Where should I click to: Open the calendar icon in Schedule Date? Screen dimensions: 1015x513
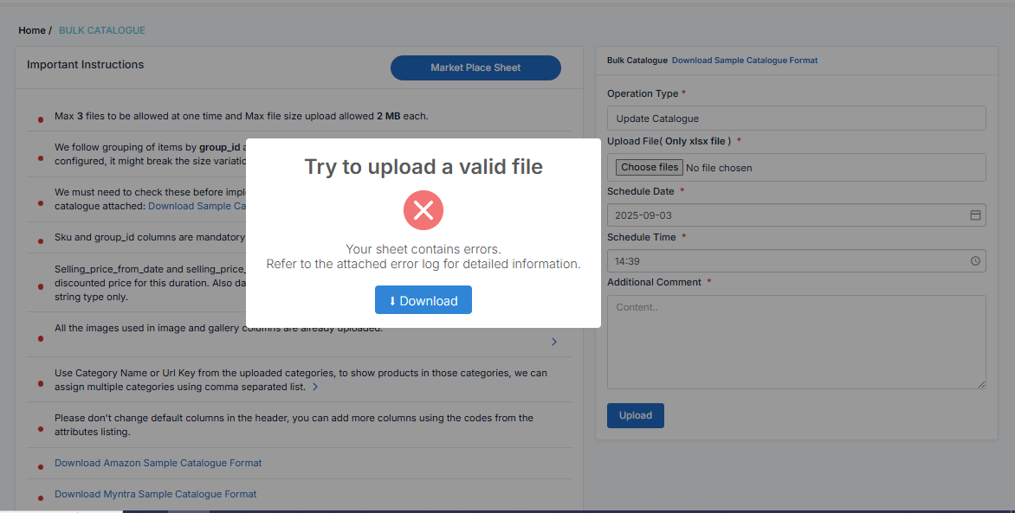(x=974, y=215)
